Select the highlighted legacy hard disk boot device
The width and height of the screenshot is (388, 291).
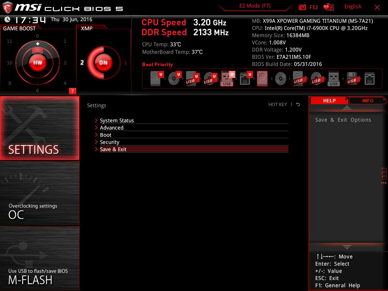pyautogui.click(x=262, y=78)
